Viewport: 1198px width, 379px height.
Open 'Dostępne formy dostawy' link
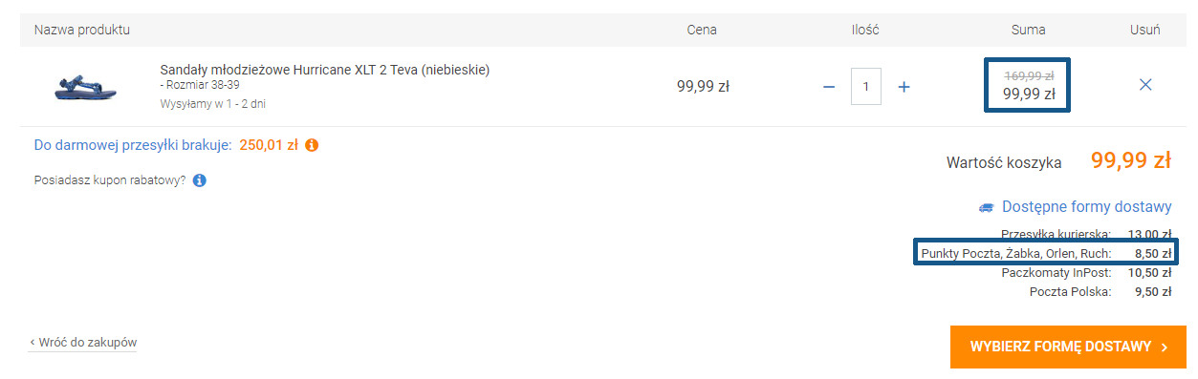[1086, 207]
